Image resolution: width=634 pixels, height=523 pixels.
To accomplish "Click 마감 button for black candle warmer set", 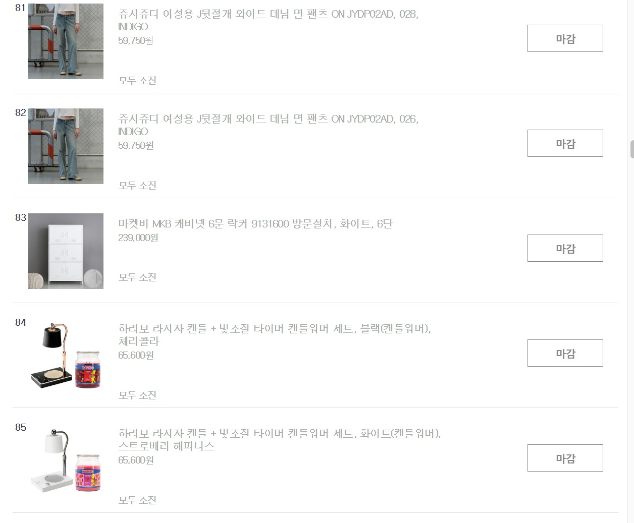I will (565, 353).
